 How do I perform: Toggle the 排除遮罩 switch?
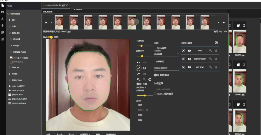[x=156, y=75]
